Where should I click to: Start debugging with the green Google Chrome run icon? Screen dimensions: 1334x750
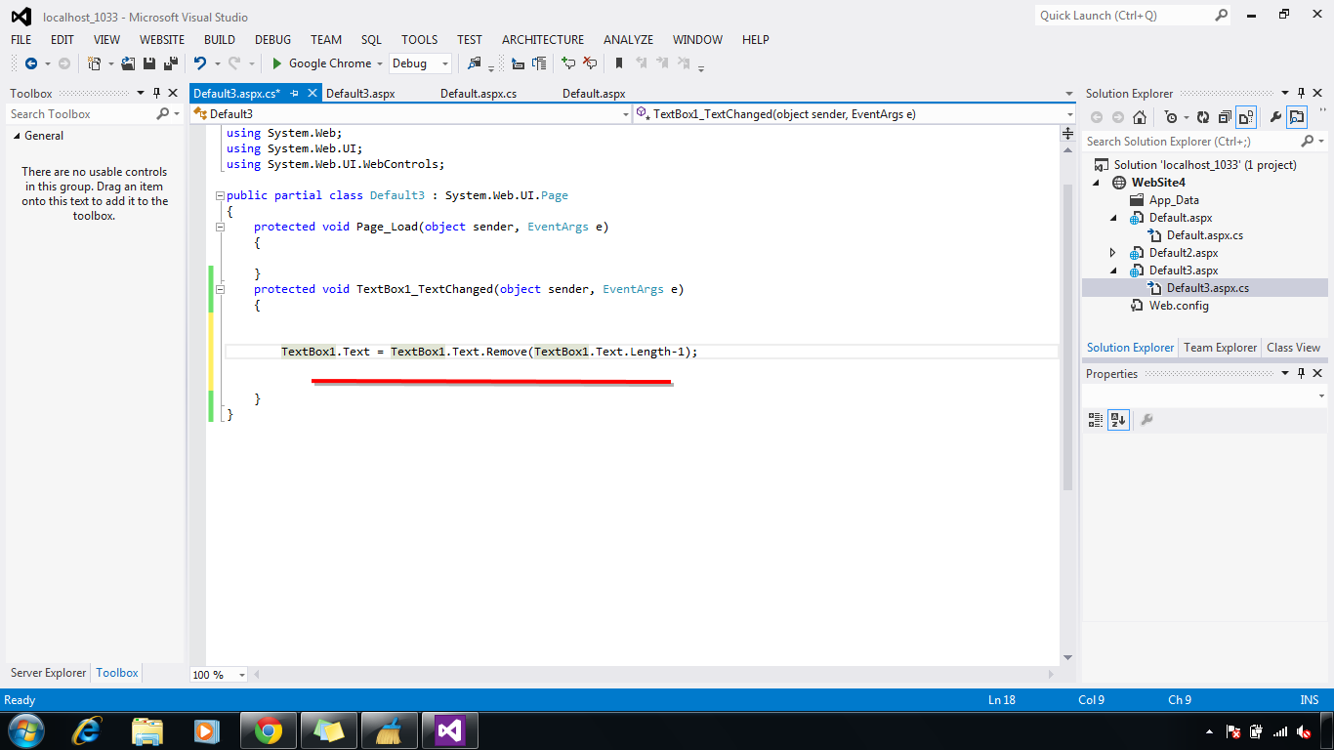pyautogui.click(x=277, y=63)
